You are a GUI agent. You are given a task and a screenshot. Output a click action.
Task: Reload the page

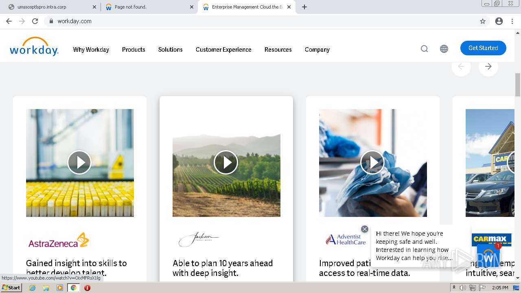click(x=35, y=21)
